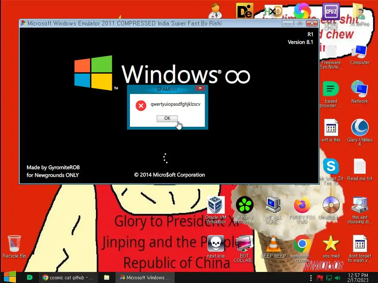
Task: Open the BEEP BEEP VLC cone icon
Action: tap(273, 247)
